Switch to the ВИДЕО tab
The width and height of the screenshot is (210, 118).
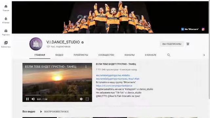click(x=59, y=55)
